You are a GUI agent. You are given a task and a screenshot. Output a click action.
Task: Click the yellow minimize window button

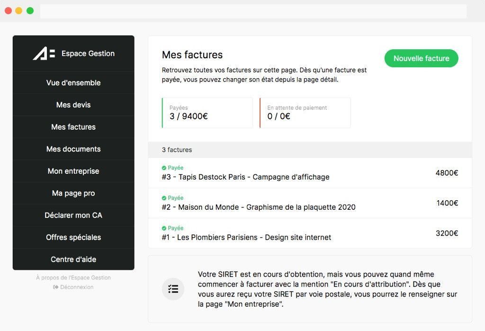[x=19, y=11]
